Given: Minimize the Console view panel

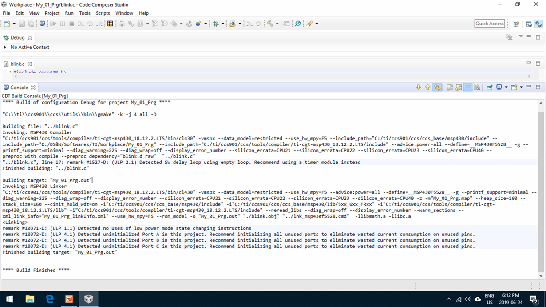Looking at the screenshot, I should [x=529, y=87].
